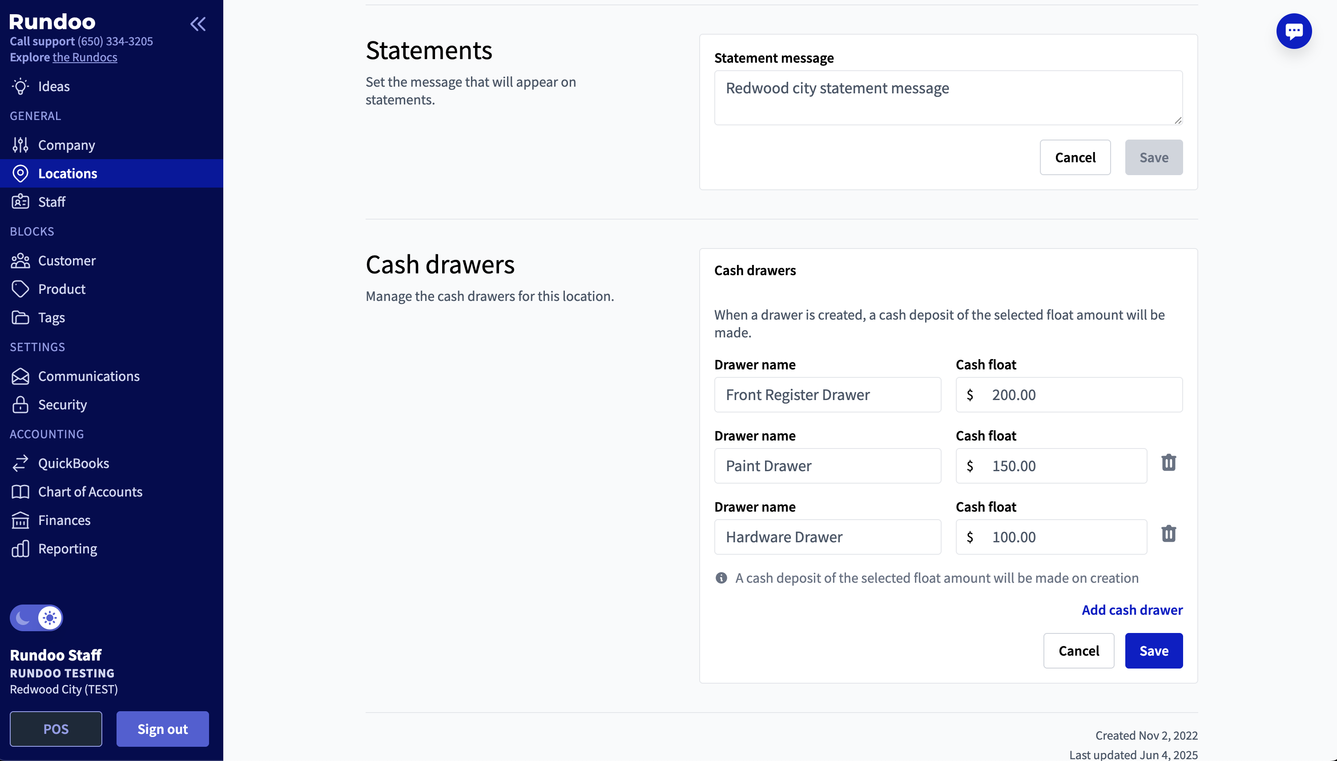The height and width of the screenshot is (761, 1337).
Task: Toggle the dark/light mode switch
Action: tap(36, 618)
